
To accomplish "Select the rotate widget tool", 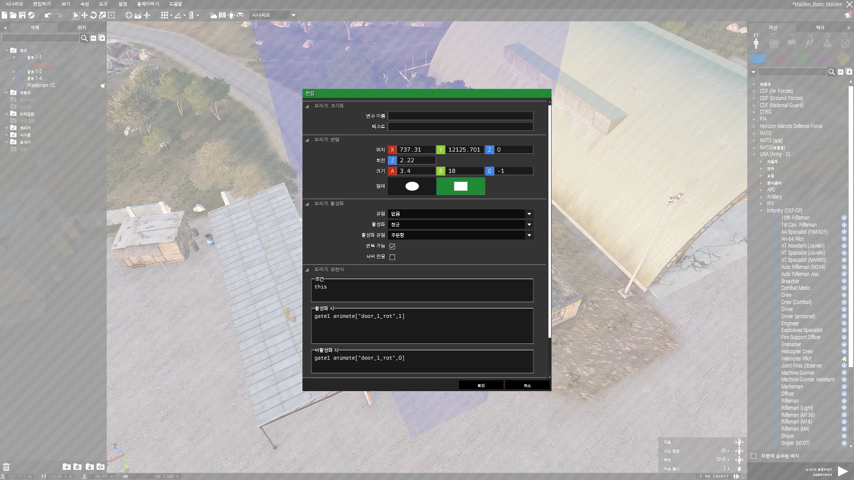I will (93, 15).
